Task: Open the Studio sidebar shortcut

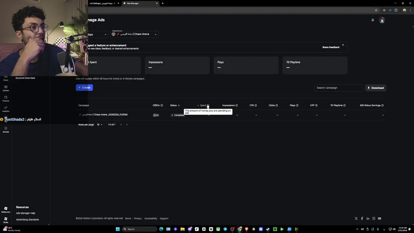Action: [6, 220]
